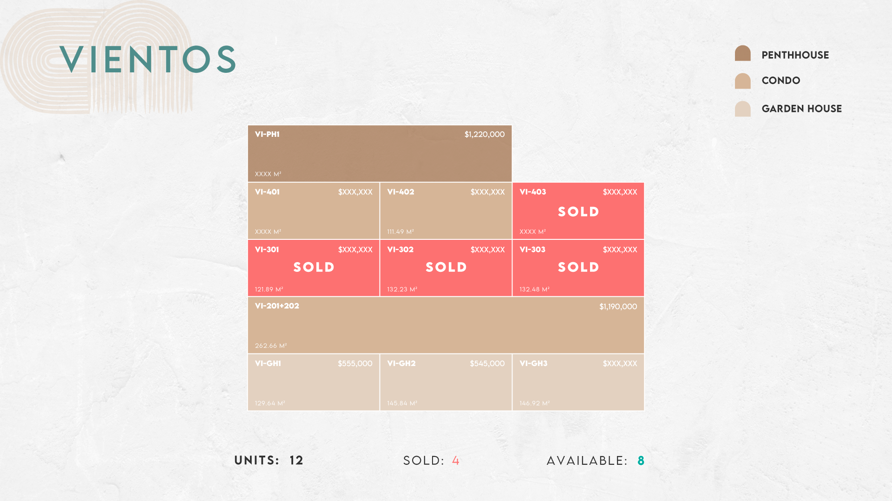Click the sold VI-303 unit tile
The width and height of the screenshot is (892, 501).
(x=578, y=268)
